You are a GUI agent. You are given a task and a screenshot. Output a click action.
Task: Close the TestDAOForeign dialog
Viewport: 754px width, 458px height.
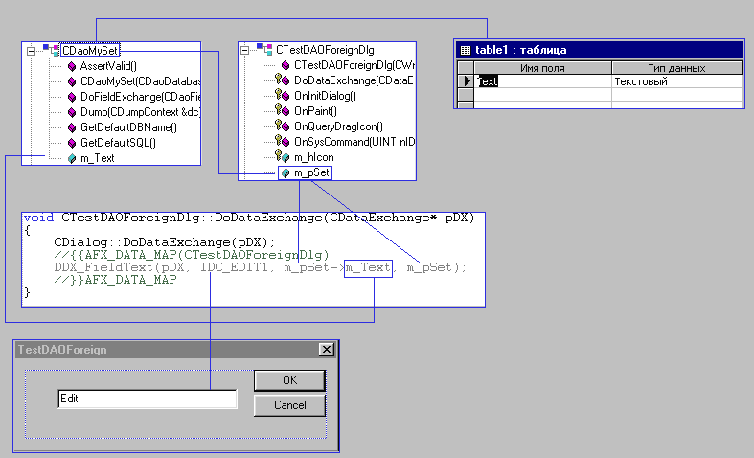tap(327, 350)
